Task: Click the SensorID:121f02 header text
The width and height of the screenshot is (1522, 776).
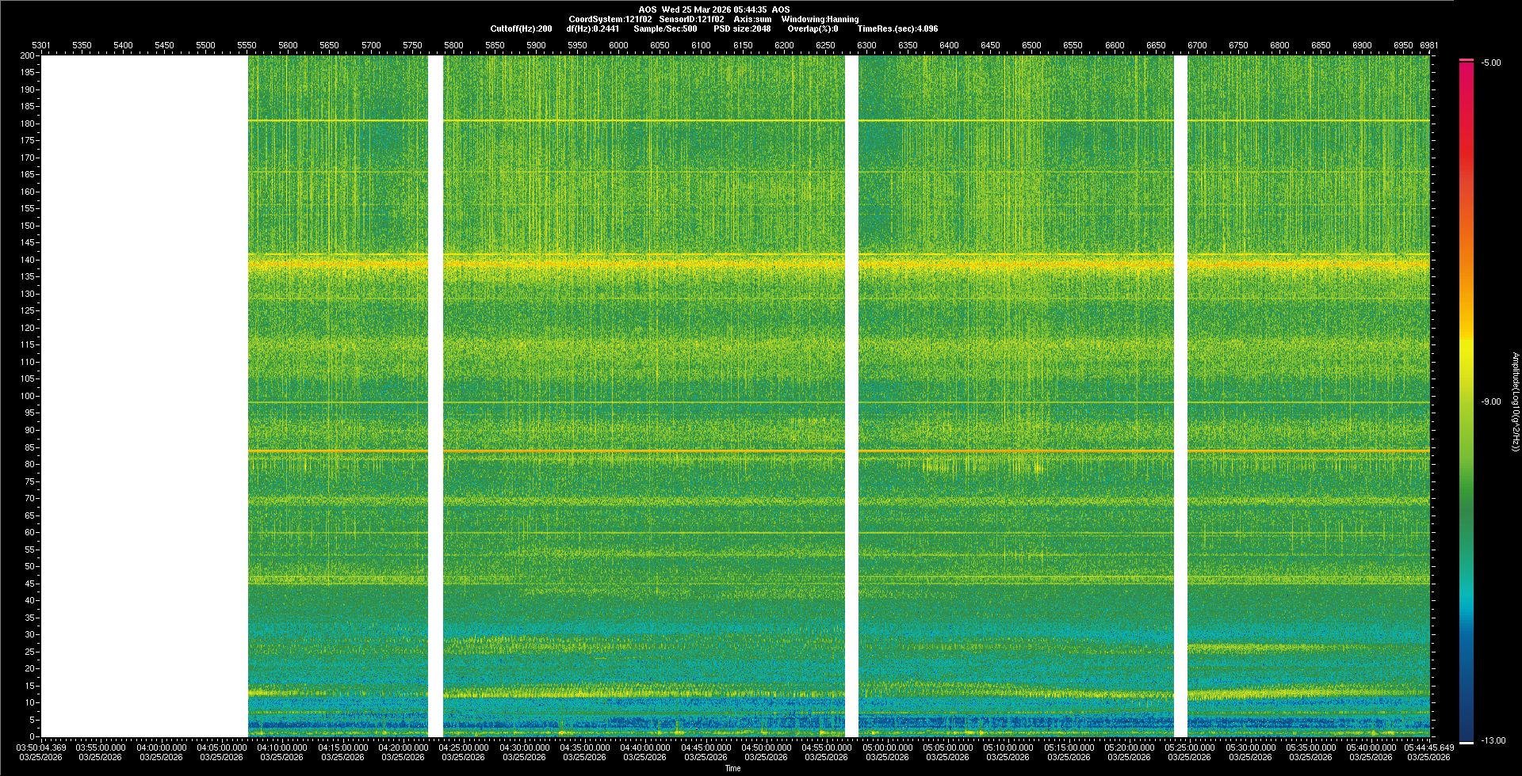Action: click(691, 19)
